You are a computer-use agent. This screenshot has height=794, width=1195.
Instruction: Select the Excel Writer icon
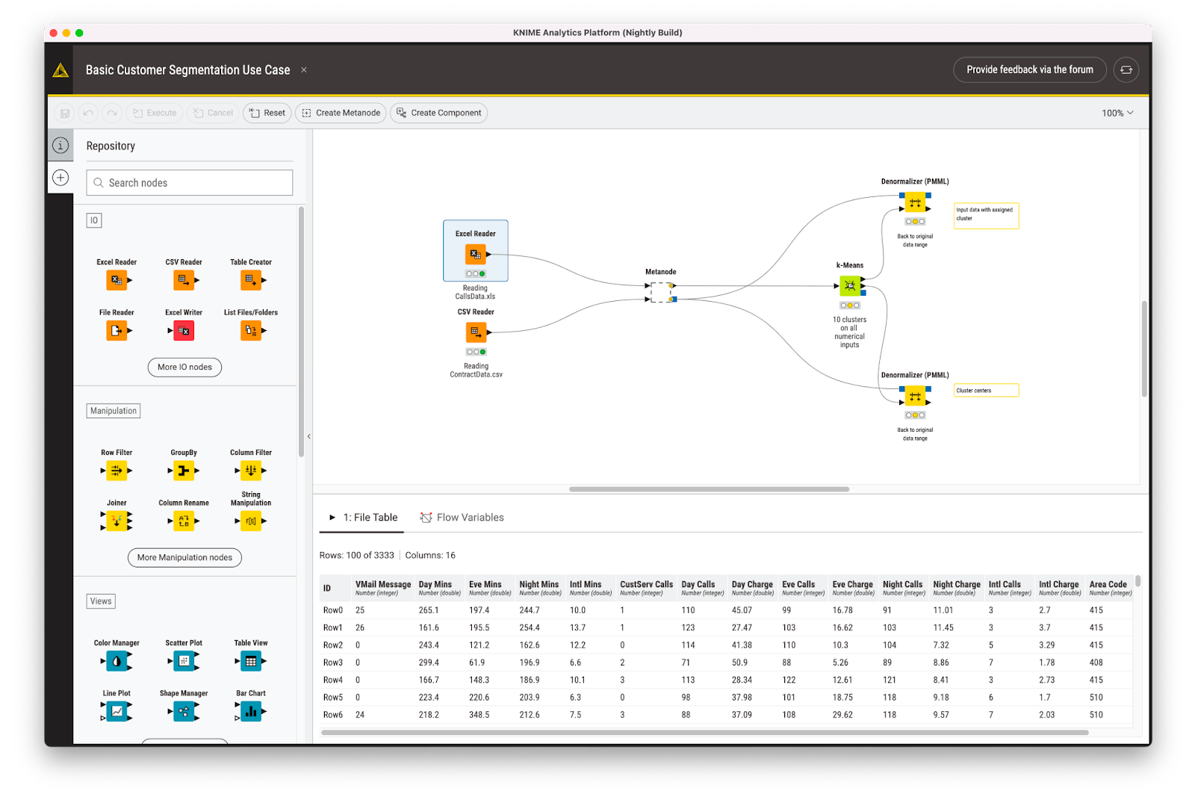coord(184,330)
